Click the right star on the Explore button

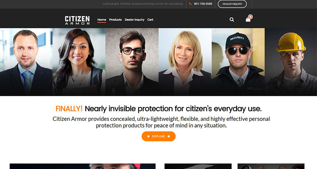coord(169,136)
